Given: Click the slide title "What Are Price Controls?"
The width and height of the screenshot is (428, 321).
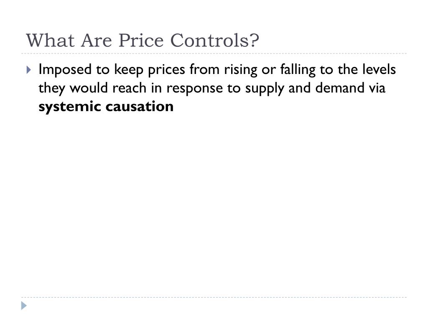Looking at the screenshot, I should click(143, 41).
